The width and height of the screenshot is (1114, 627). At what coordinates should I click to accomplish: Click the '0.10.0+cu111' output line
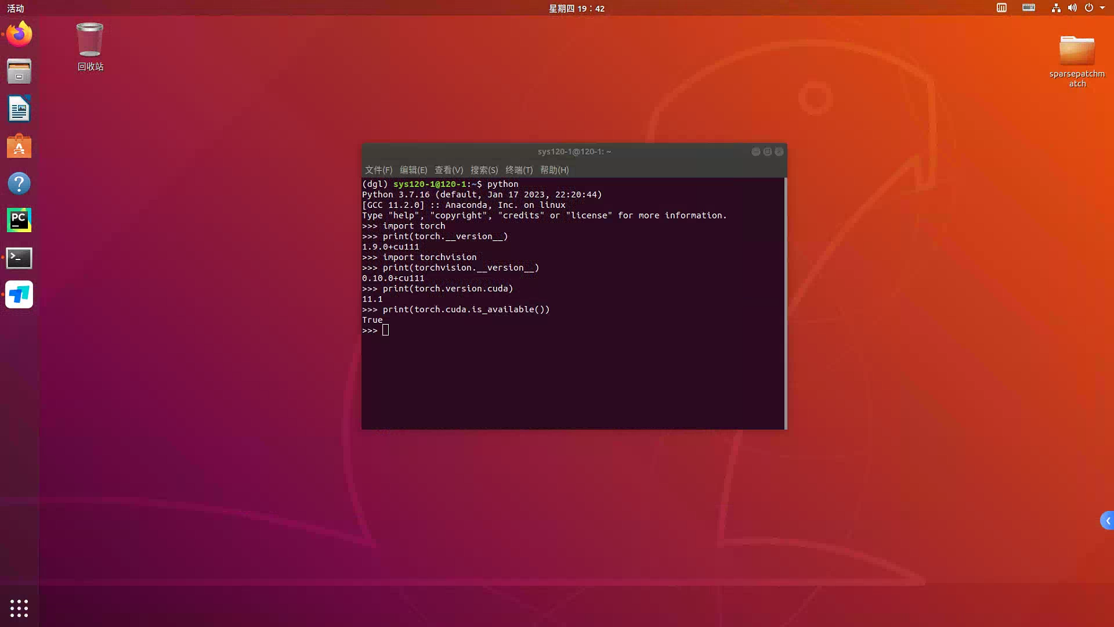[393, 278]
